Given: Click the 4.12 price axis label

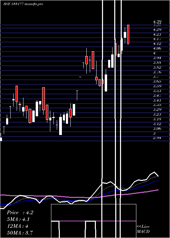Looking at the screenshot, I should (x=157, y=44).
